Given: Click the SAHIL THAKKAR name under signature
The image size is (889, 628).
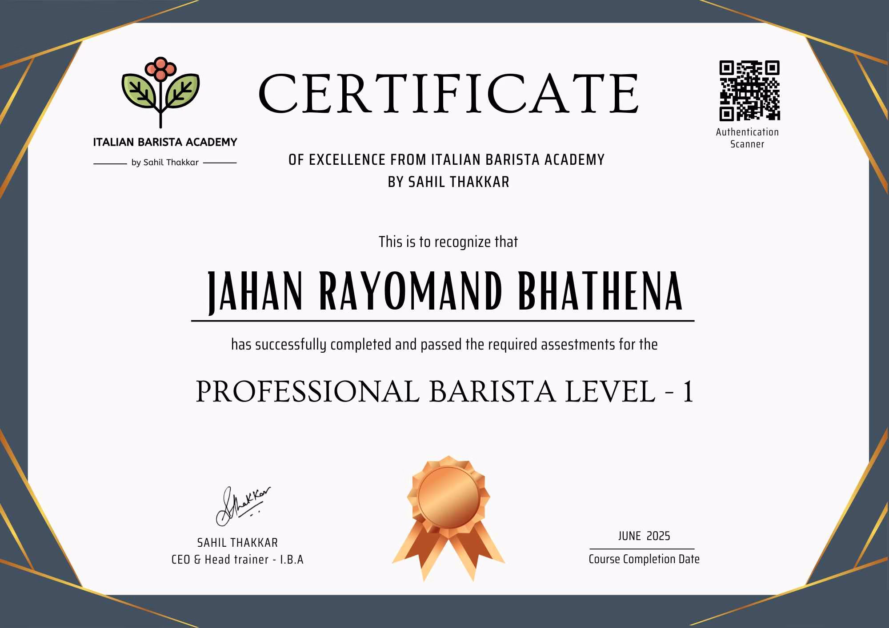Looking at the screenshot, I should pyautogui.click(x=237, y=543).
